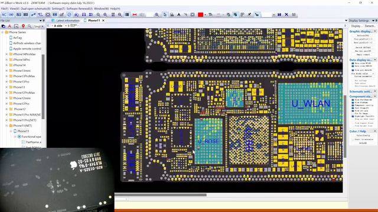The width and height of the screenshot is (378, 212).
Task: Collapse the iPhone11(NET) folder
Action: coord(6,125)
